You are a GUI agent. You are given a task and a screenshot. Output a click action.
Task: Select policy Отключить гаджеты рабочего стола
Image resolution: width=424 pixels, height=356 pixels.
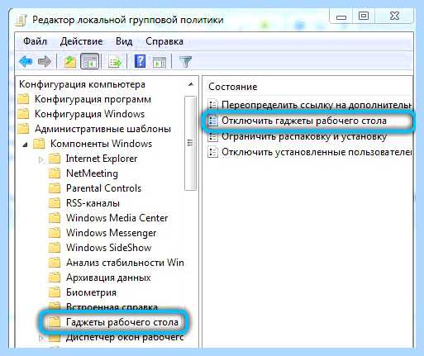[x=304, y=121]
